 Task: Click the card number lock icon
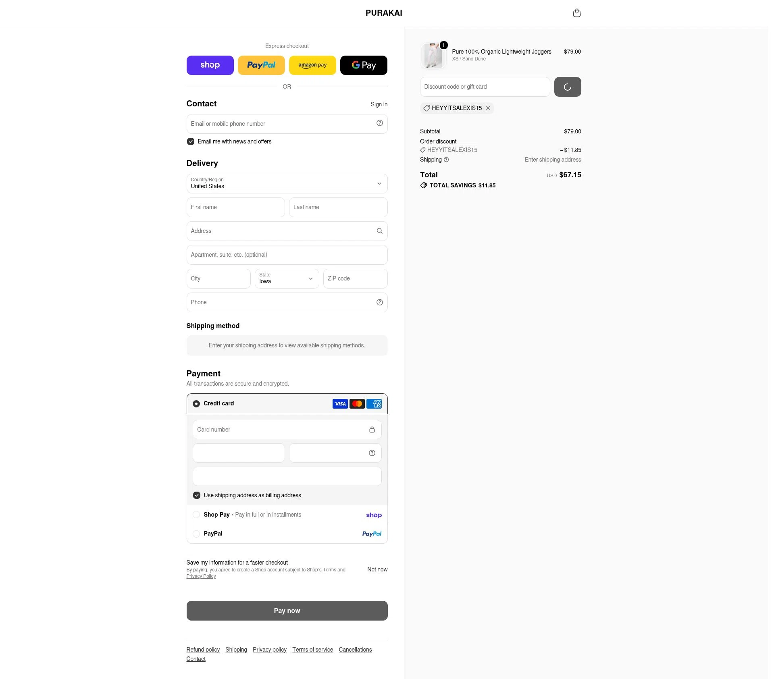tap(372, 430)
